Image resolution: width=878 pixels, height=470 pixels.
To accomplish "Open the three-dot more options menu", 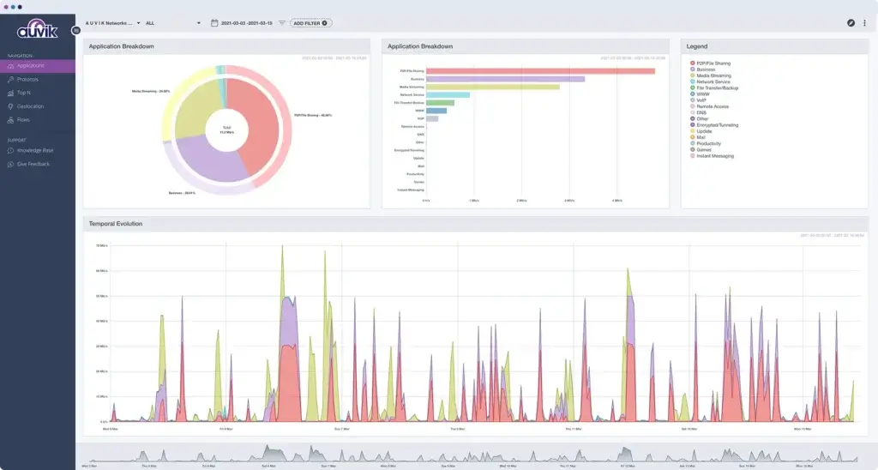I will [x=864, y=23].
